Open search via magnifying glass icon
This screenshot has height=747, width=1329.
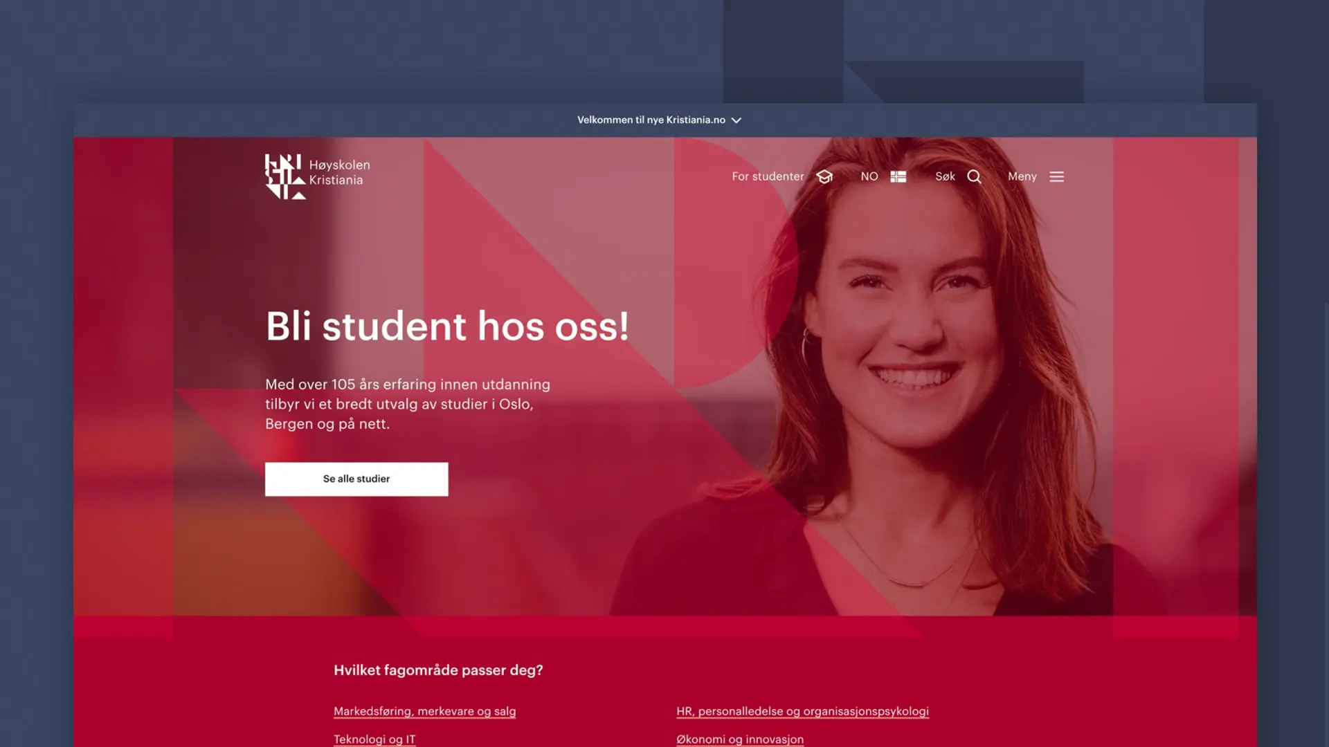(x=974, y=177)
